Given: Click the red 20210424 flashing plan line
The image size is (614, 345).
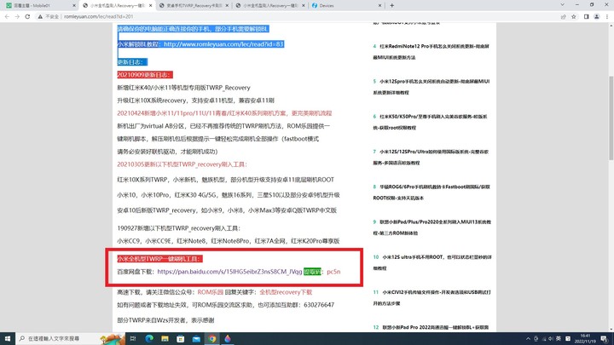Looking at the screenshot, I should tap(224, 113).
